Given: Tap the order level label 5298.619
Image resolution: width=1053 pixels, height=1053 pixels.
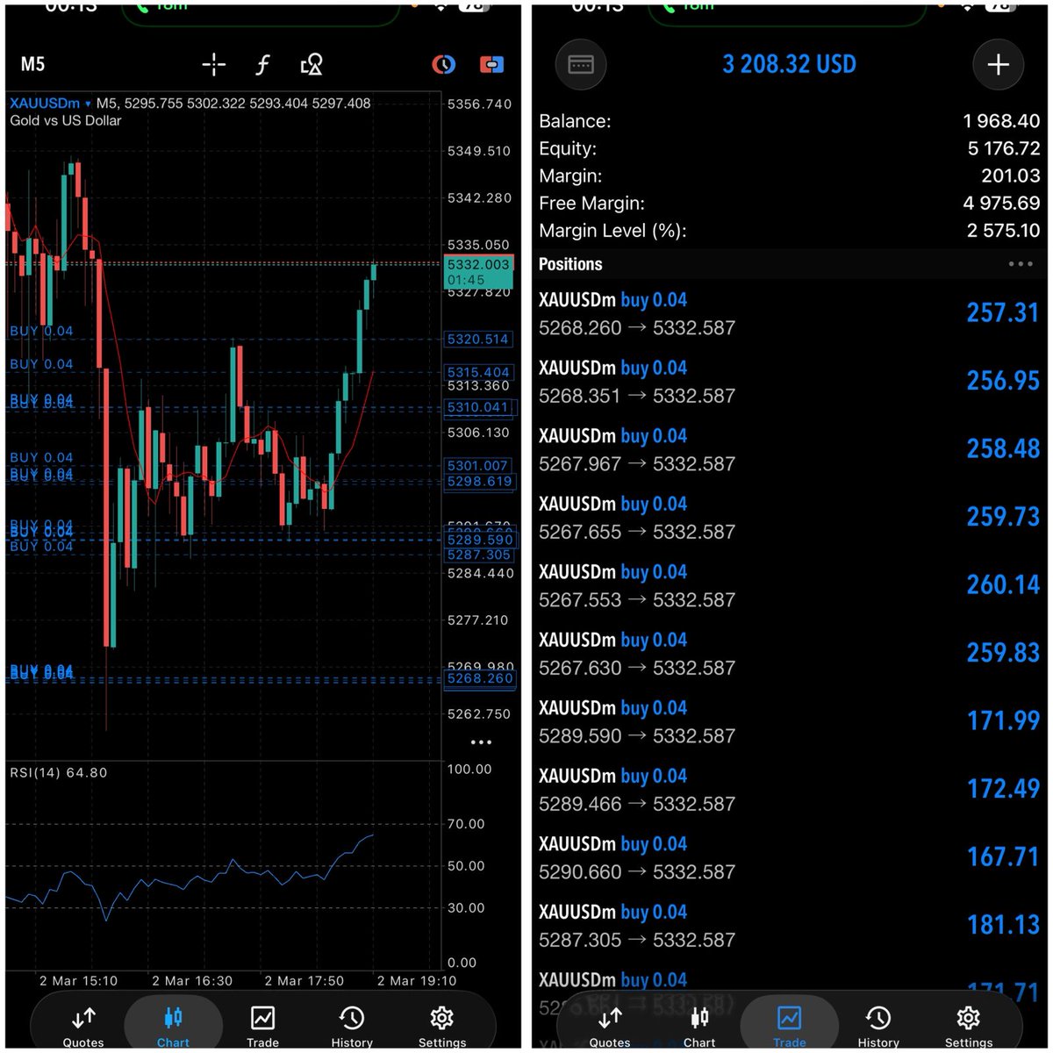Looking at the screenshot, I should click(480, 482).
